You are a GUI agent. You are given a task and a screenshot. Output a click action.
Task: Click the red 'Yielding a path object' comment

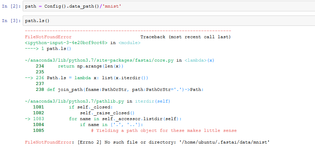[x=164, y=130]
